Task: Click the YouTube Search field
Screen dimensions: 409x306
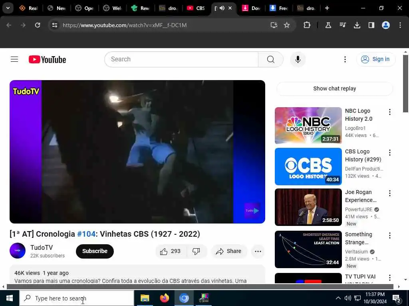Action: 181,59
